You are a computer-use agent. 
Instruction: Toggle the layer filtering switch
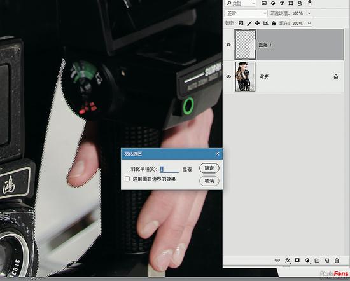click(x=310, y=3)
